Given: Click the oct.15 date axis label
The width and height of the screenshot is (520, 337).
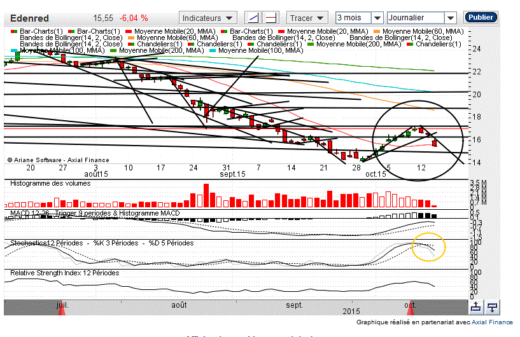Looking at the screenshot, I should pos(376,174).
